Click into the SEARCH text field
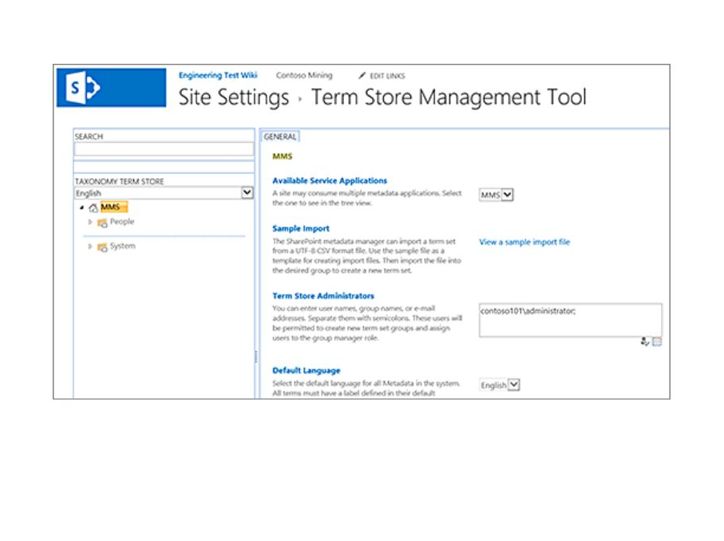This screenshot has height=541, width=724. (164, 149)
